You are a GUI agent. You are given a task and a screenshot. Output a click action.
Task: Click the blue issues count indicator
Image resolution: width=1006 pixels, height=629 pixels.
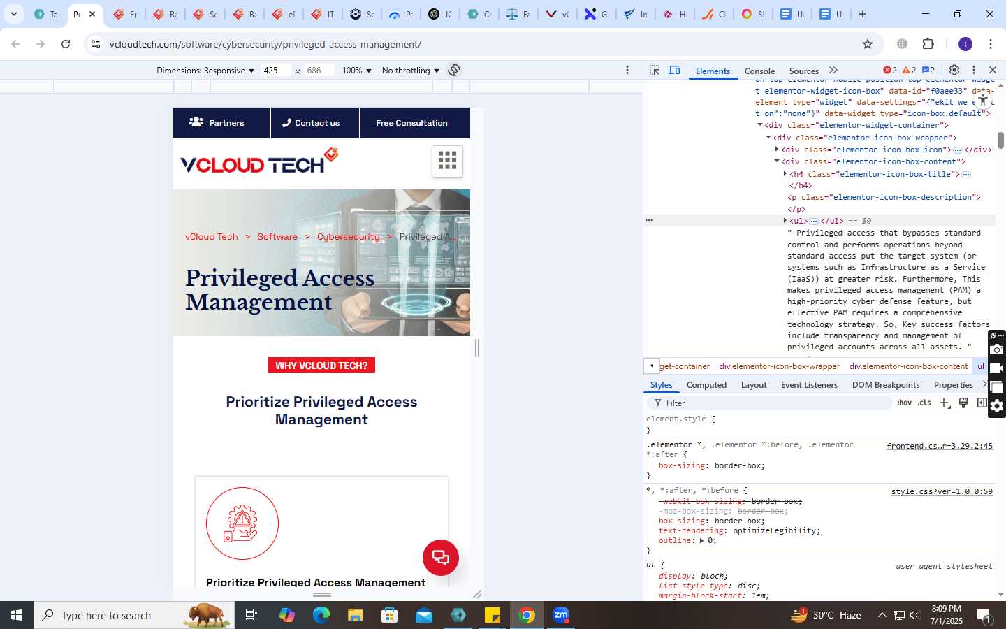point(928,70)
